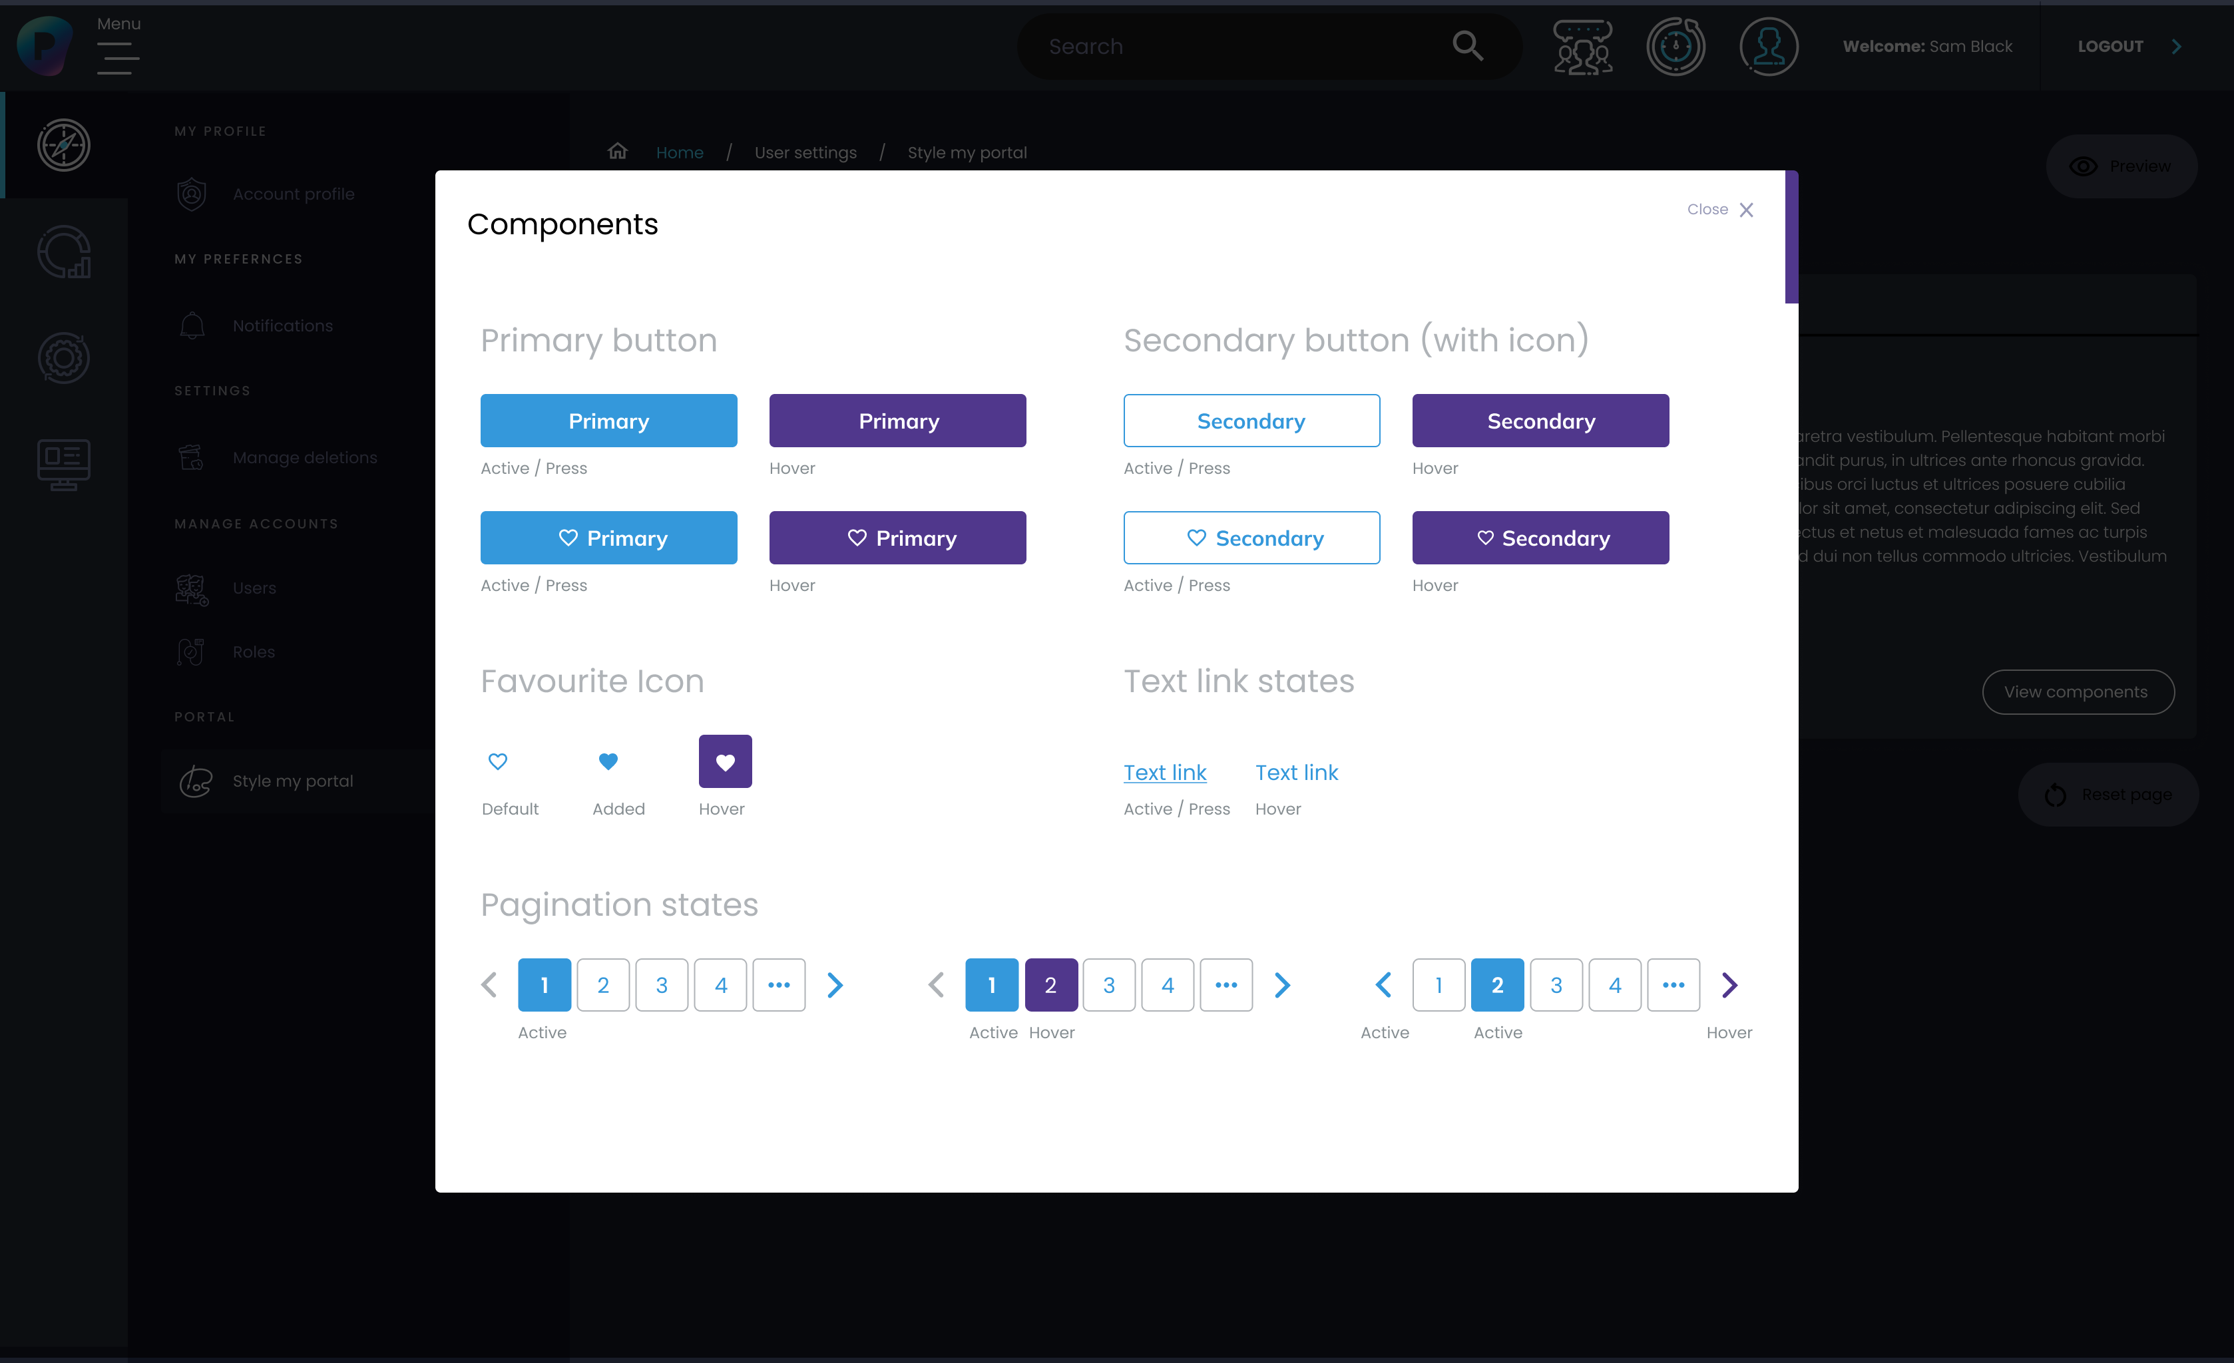Click the purple modal scrollbar thumb
Viewport: 2234px width, 1363px height.
pos(1791,236)
